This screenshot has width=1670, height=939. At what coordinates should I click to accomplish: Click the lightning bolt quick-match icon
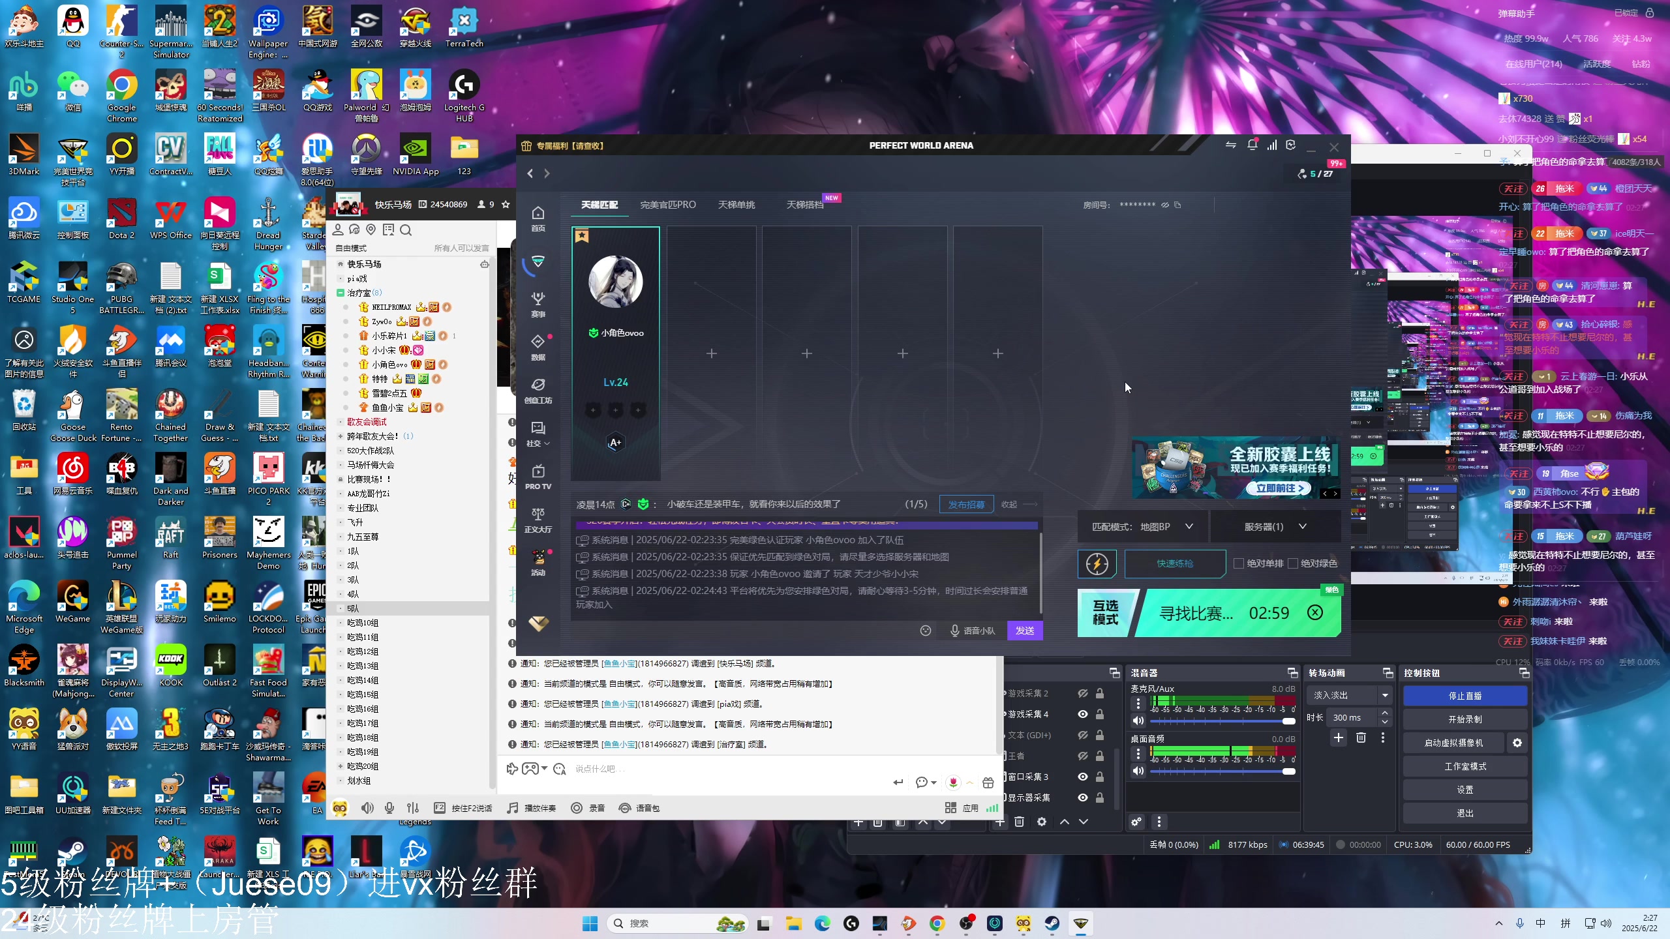click(1097, 564)
